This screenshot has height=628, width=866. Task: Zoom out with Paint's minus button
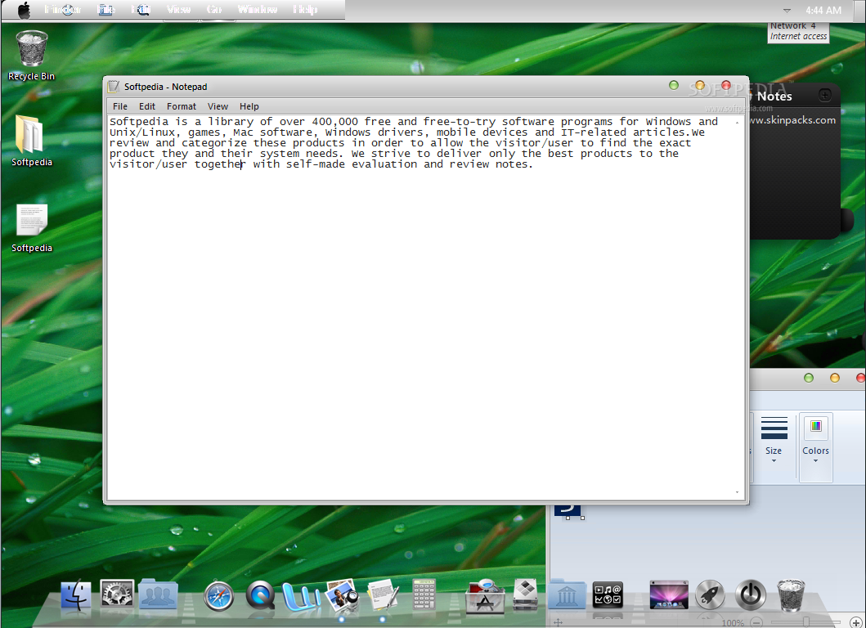(x=757, y=622)
